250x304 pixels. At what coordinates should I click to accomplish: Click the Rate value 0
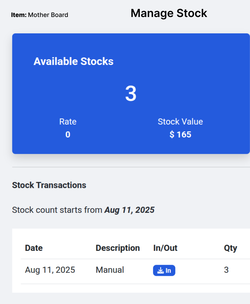tap(68, 135)
